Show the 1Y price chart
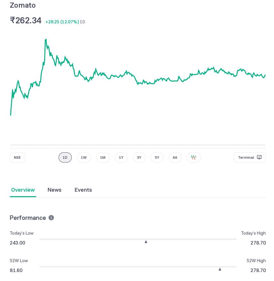Viewport: 274px width, 281px height. click(x=121, y=157)
